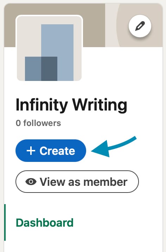This screenshot has width=166, height=252.
Task: Click the word member in the outlined button
Action: [x=105, y=182]
